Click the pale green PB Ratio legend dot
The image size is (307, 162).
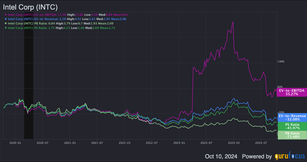(5, 23)
